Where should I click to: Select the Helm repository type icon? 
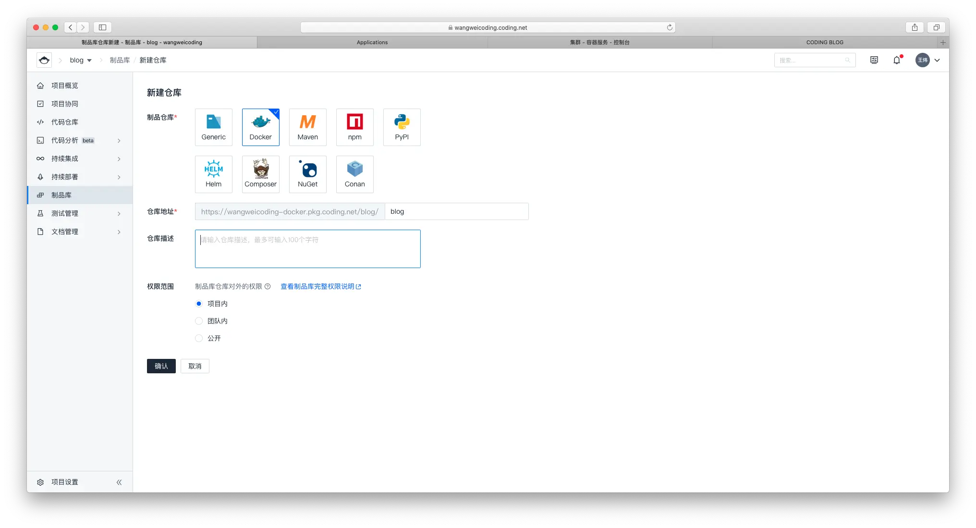coord(213,174)
